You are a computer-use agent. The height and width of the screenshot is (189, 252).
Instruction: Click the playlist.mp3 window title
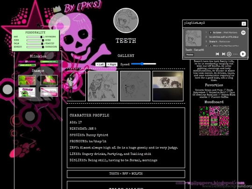[195, 23]
